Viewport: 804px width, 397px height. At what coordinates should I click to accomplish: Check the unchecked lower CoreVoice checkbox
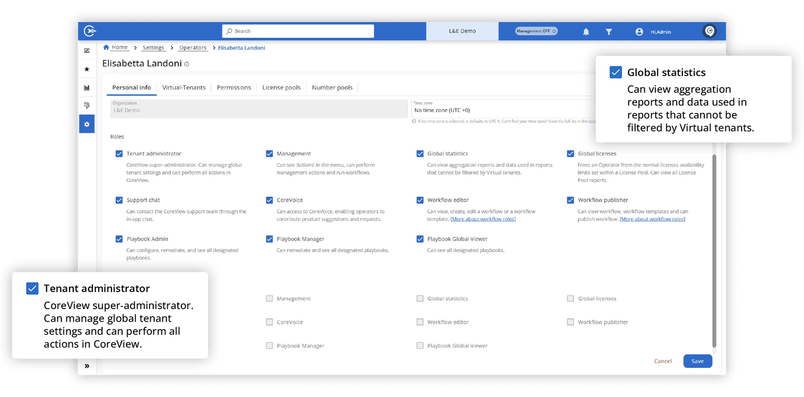[x=269, y=322]
